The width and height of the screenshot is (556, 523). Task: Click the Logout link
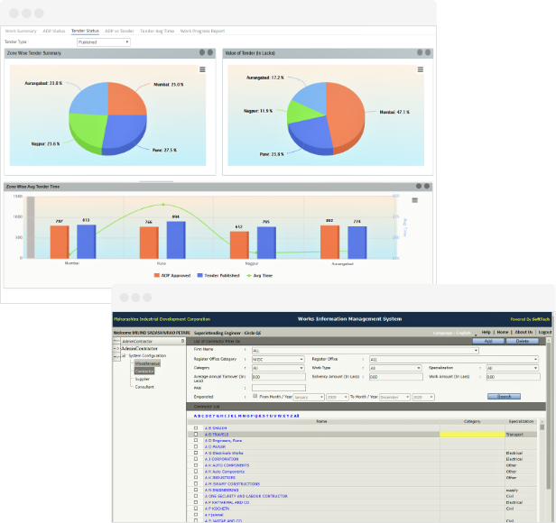[544, 332]
